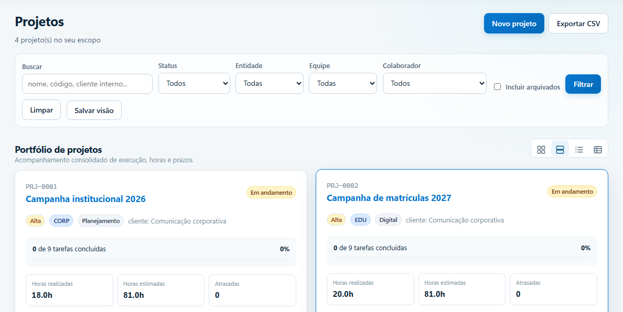Click the Limpar button
Screen dimensions: 623x312
(41, 110)
